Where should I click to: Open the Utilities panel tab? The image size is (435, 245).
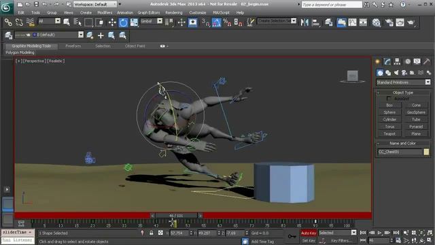point(426,61)
